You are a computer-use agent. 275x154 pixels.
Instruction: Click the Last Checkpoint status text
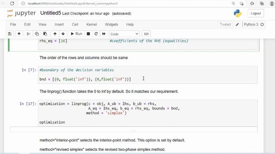[x=86, y=14]
